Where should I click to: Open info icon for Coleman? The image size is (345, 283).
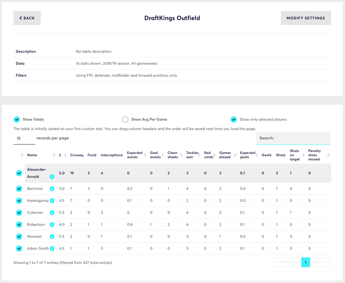[x=52, y=213]
